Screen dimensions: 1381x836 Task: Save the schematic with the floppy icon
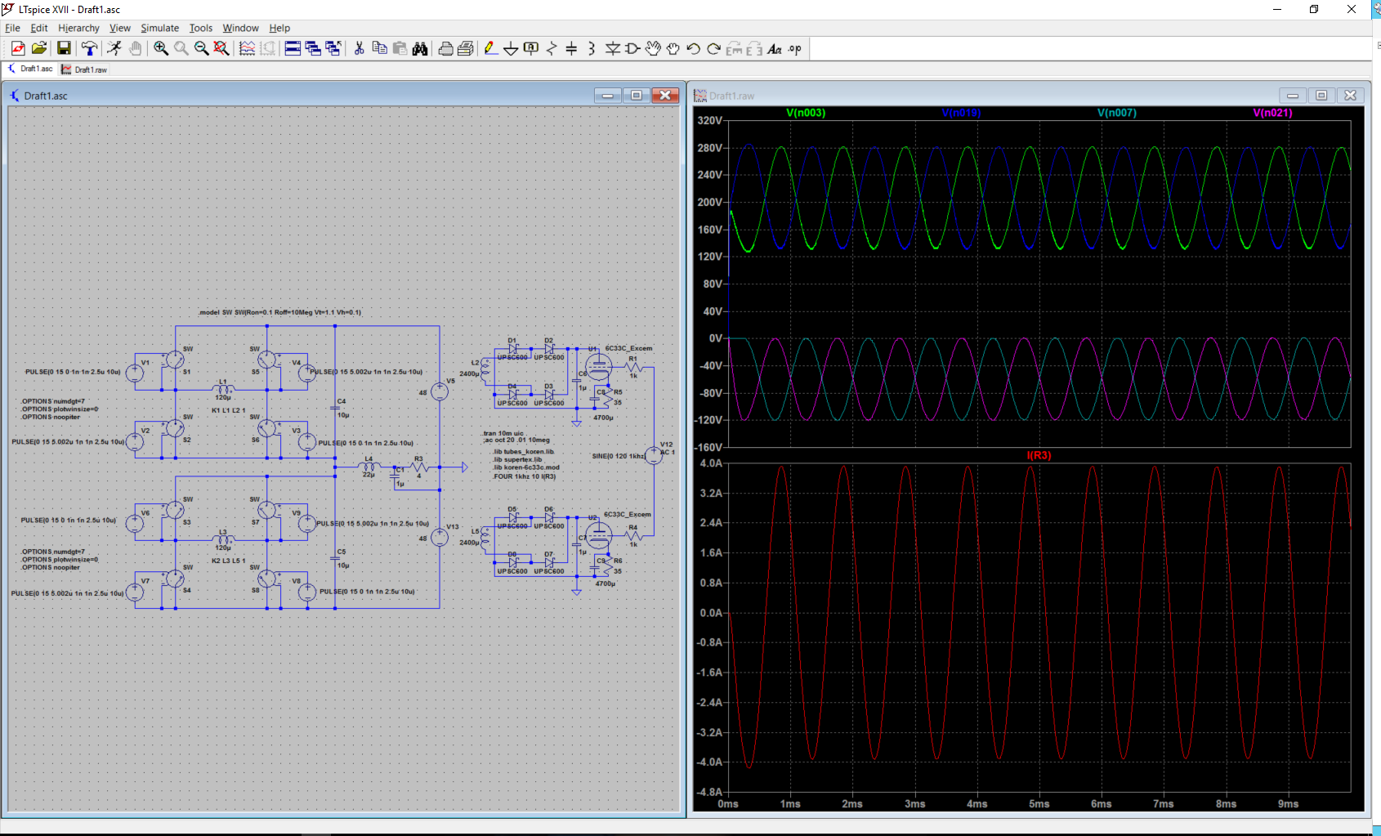point(64,49)
